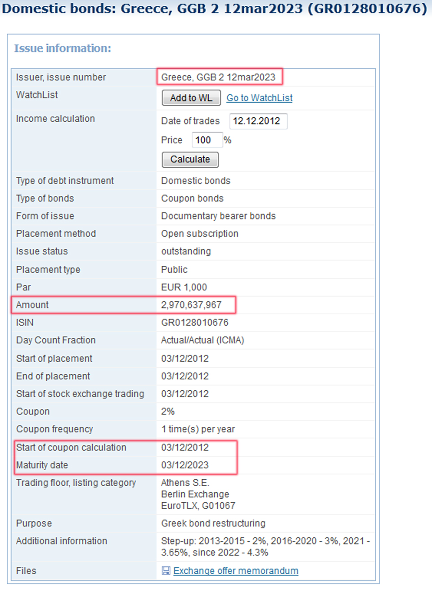Click Athens S.E. trading floor entry

(185, 482)
